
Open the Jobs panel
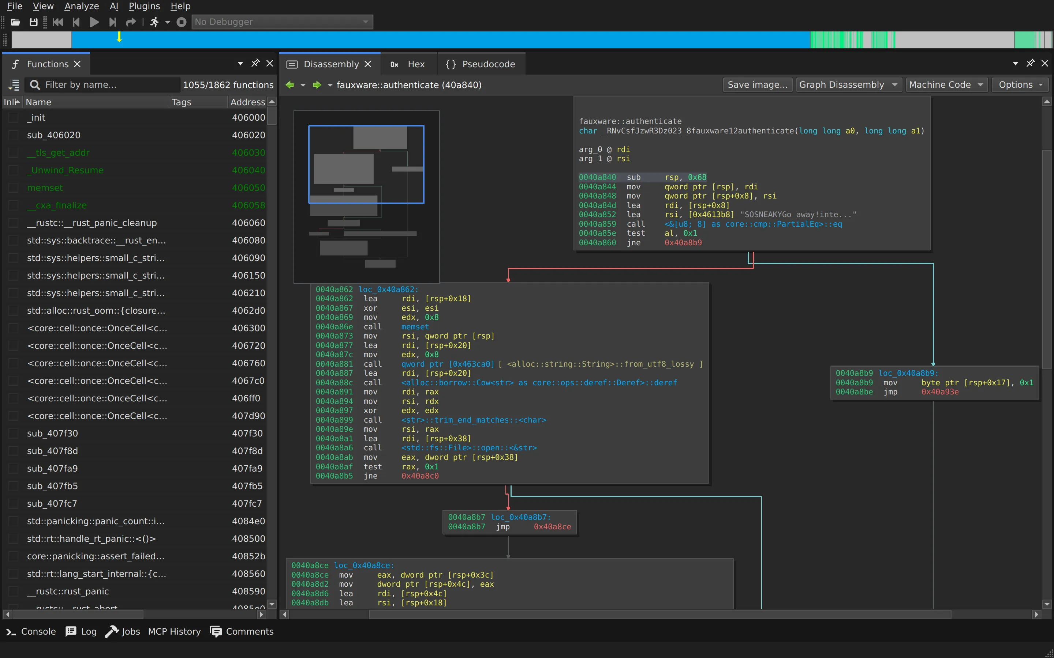click(123, 631)
